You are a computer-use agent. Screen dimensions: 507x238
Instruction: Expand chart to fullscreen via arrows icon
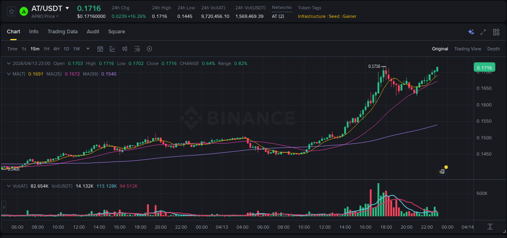click(x=483, y=32)
